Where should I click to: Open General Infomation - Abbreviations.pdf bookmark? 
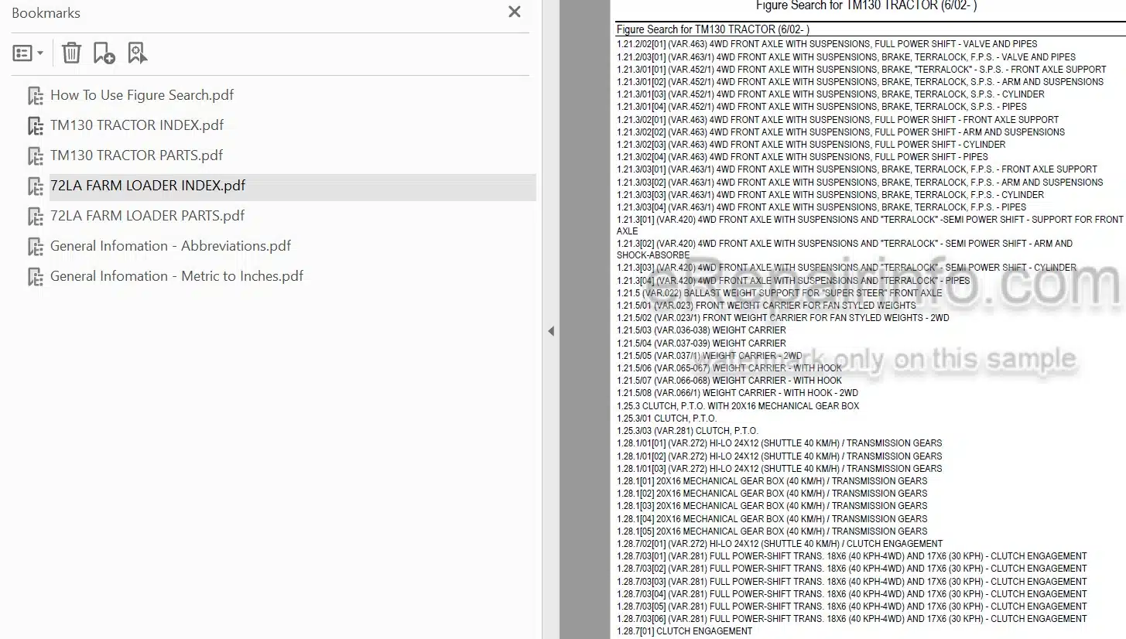(x=170, y=246)
